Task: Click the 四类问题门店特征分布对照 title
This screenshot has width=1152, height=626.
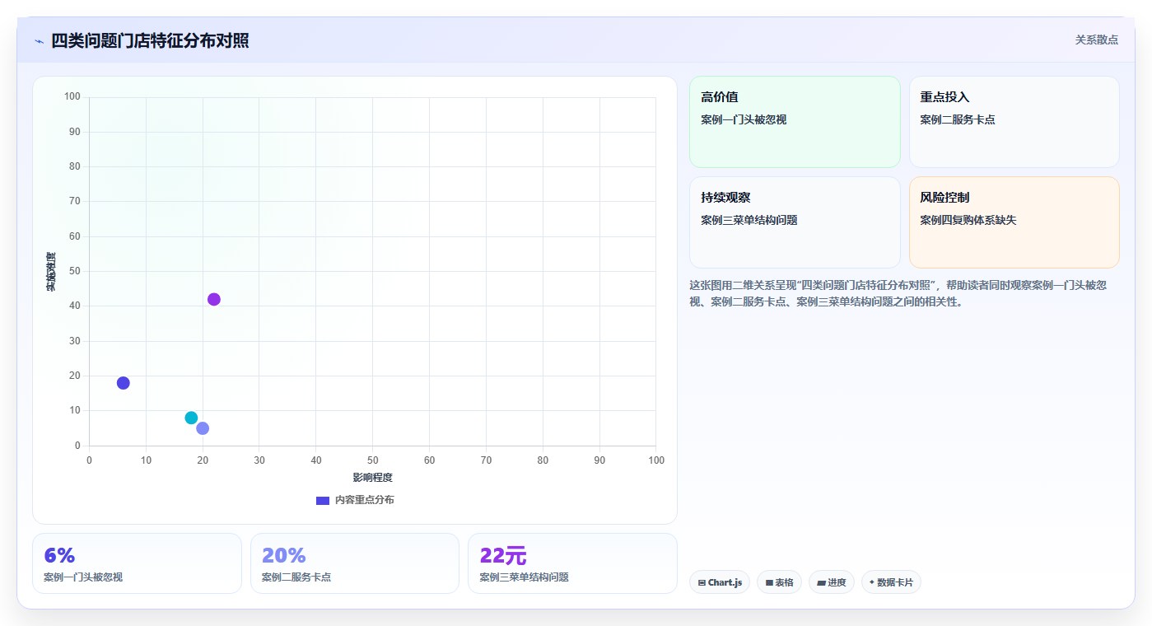Action: coord(150,40)
